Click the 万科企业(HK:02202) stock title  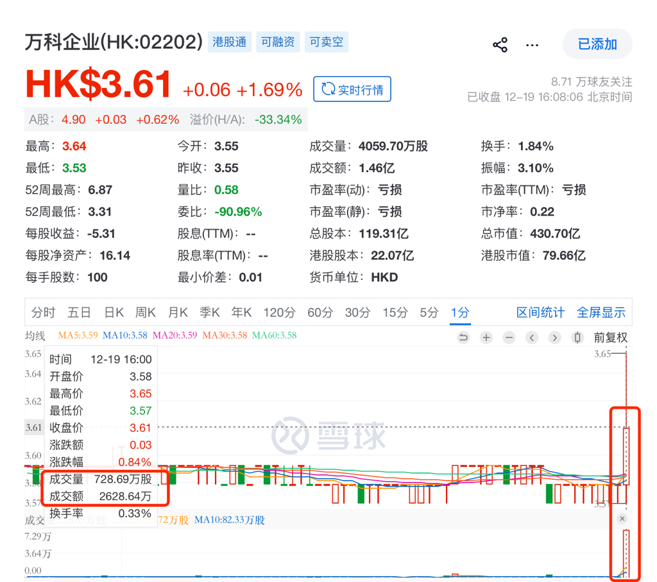pos(114,42)
